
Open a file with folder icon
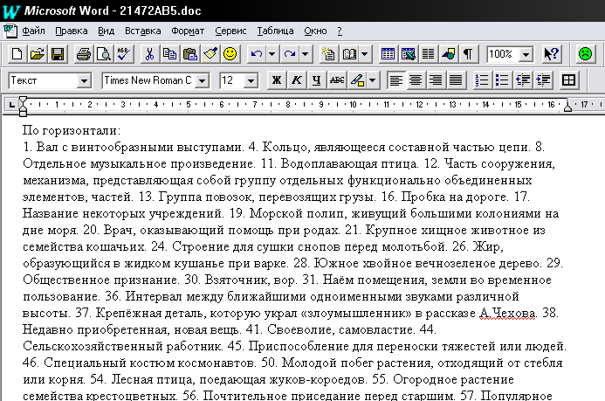pos(37,54)
